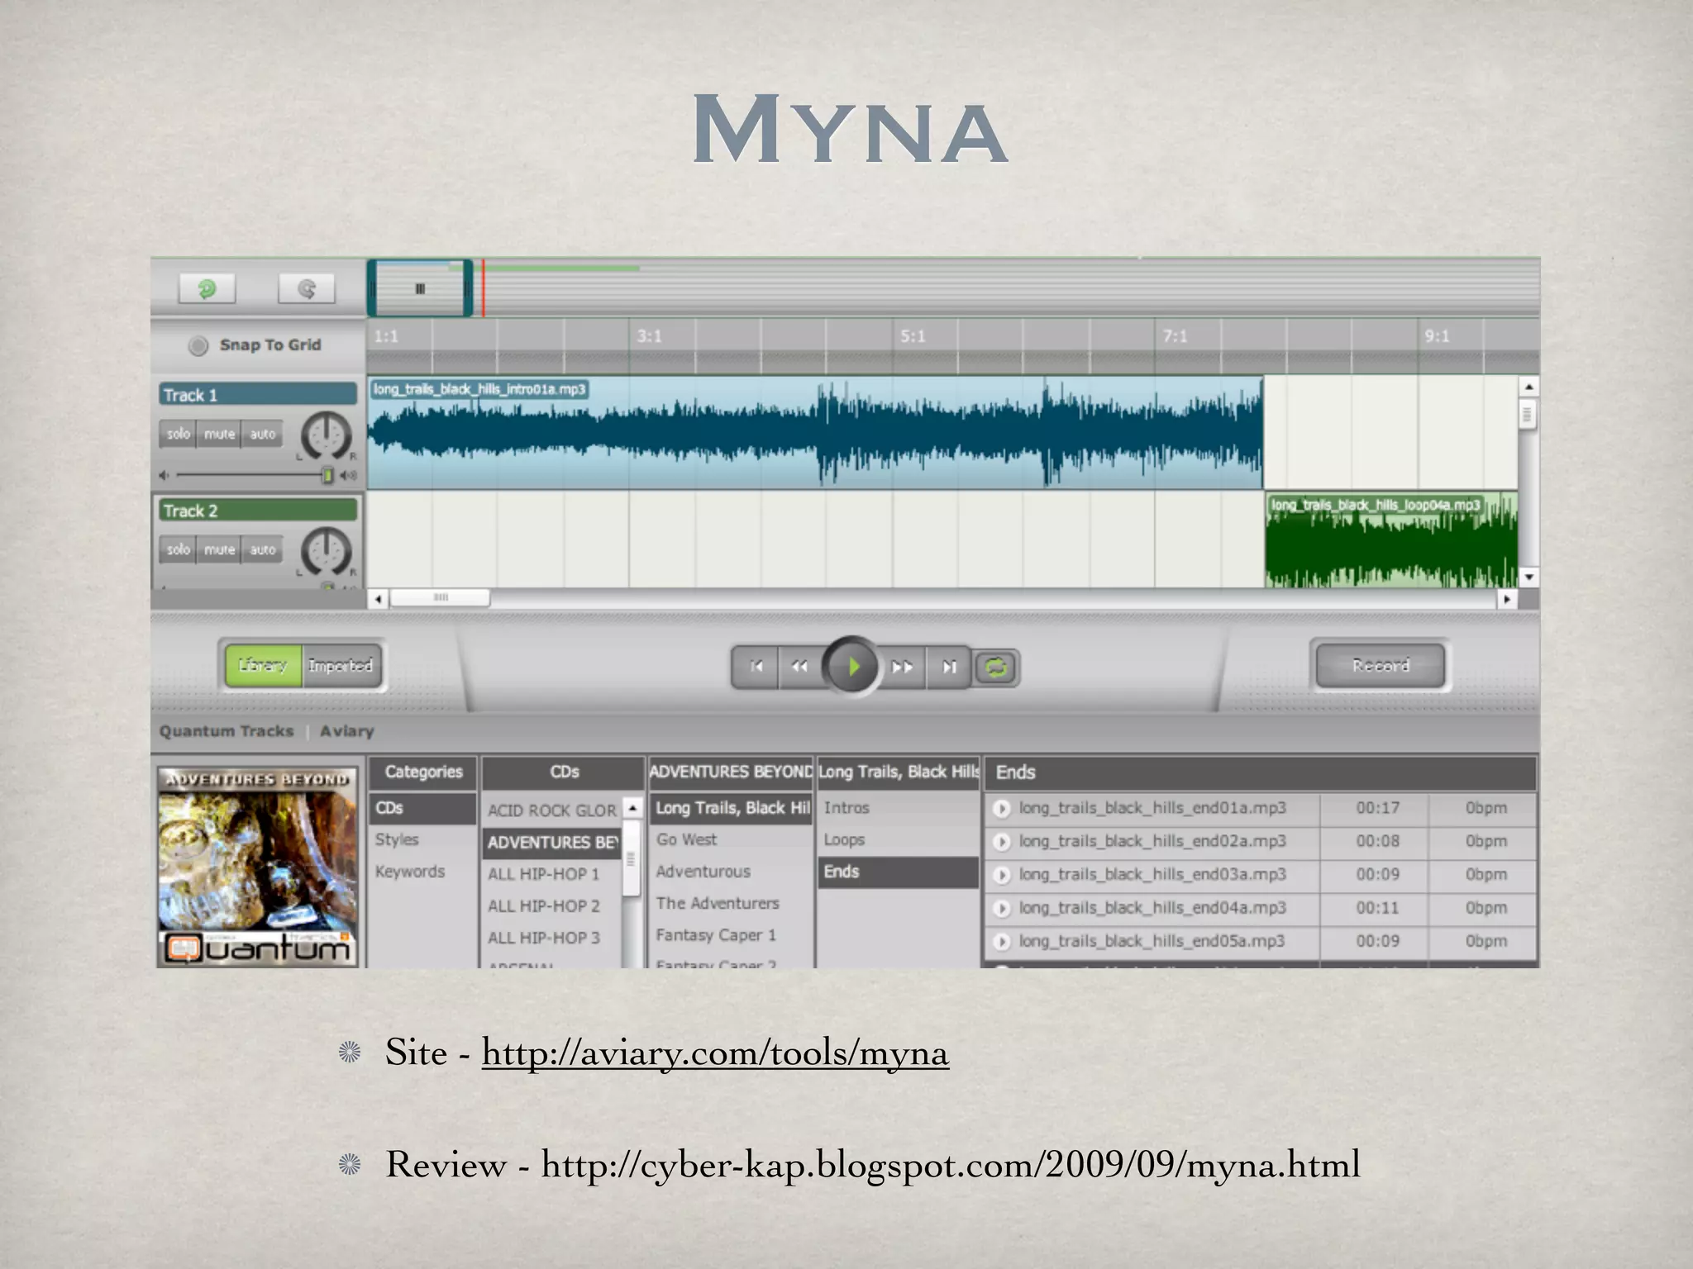Select ACID ROCK GLOR CD entry
Image resolution: width=1693 pixels, height=1269 pixels.
tap(551, 810)
